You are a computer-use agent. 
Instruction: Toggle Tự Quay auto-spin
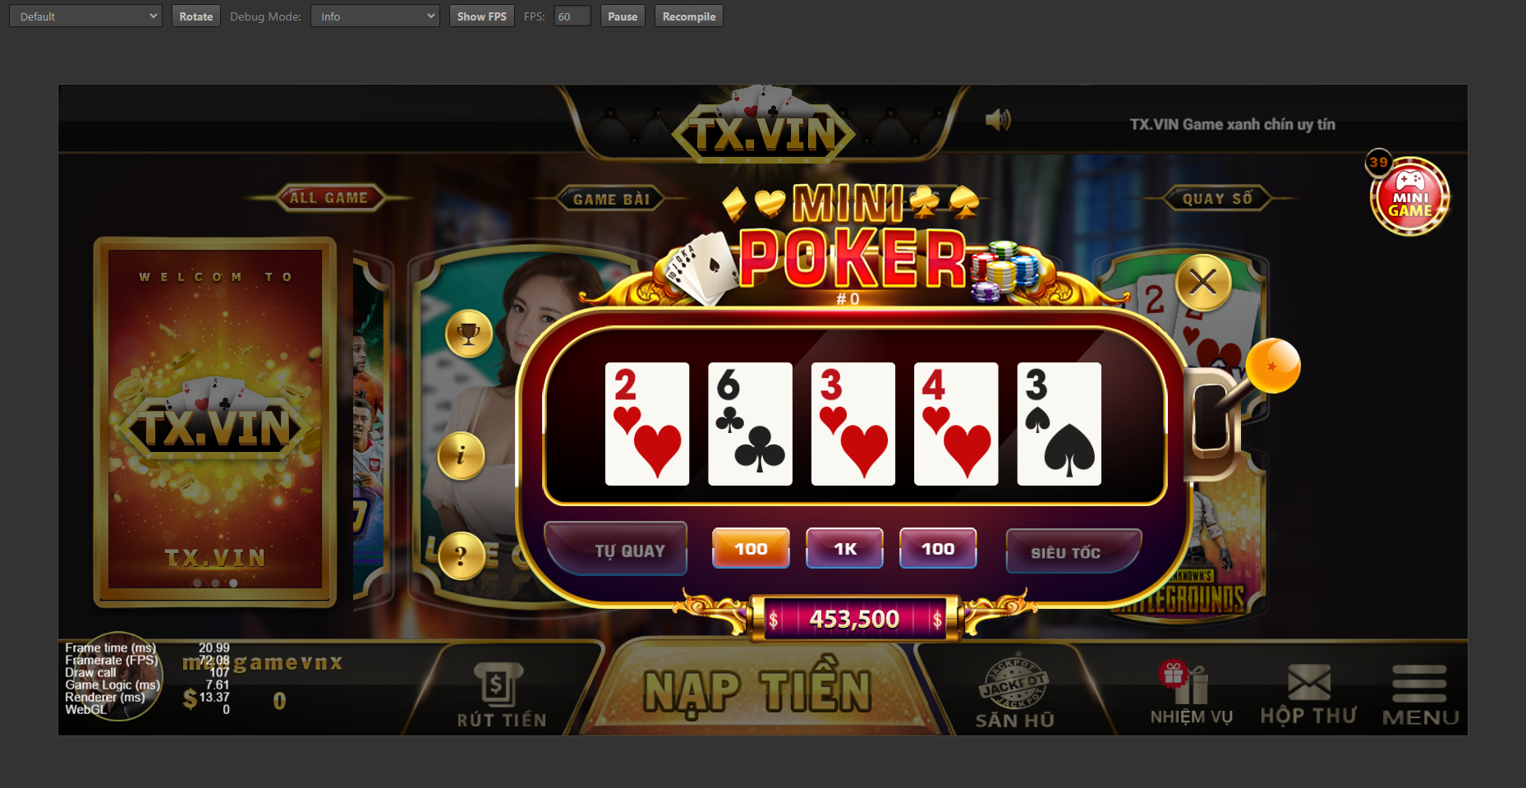tap(616, 549)
